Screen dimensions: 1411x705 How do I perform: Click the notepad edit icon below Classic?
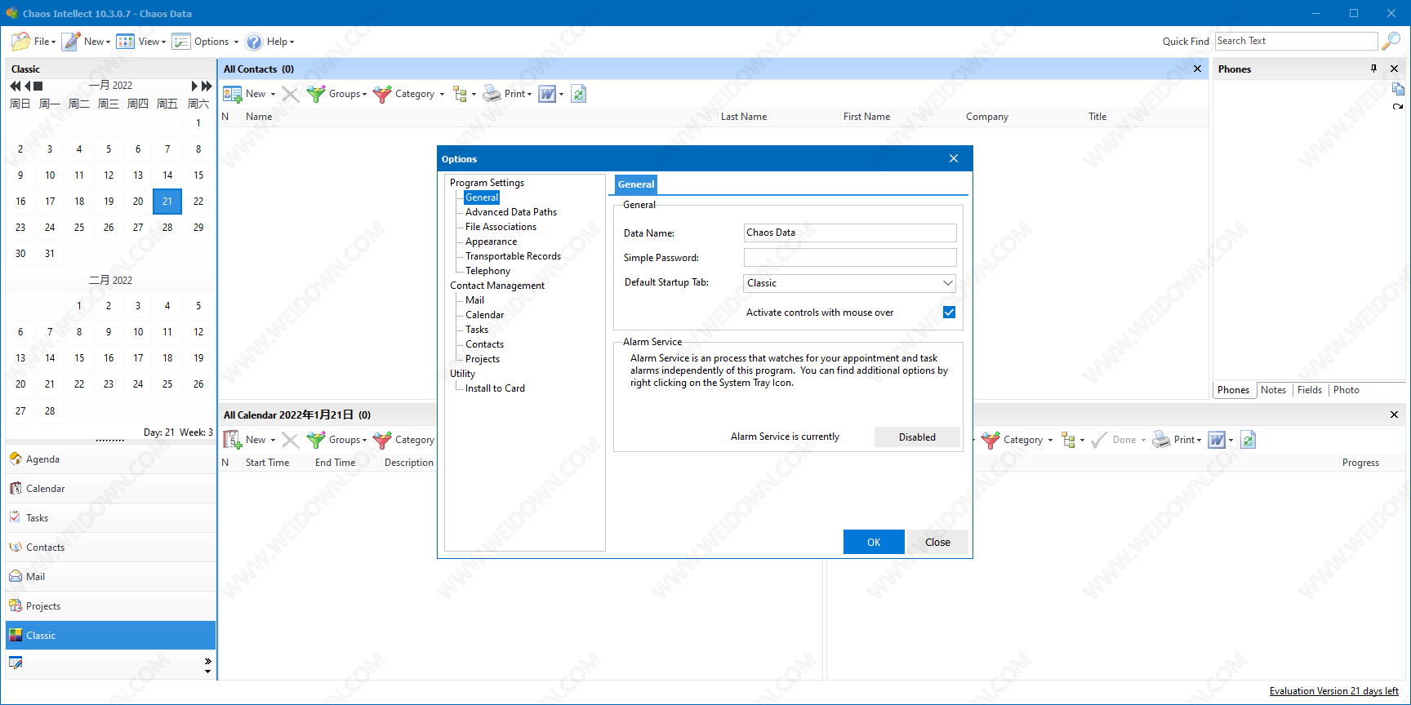click(x=16, y=663)
